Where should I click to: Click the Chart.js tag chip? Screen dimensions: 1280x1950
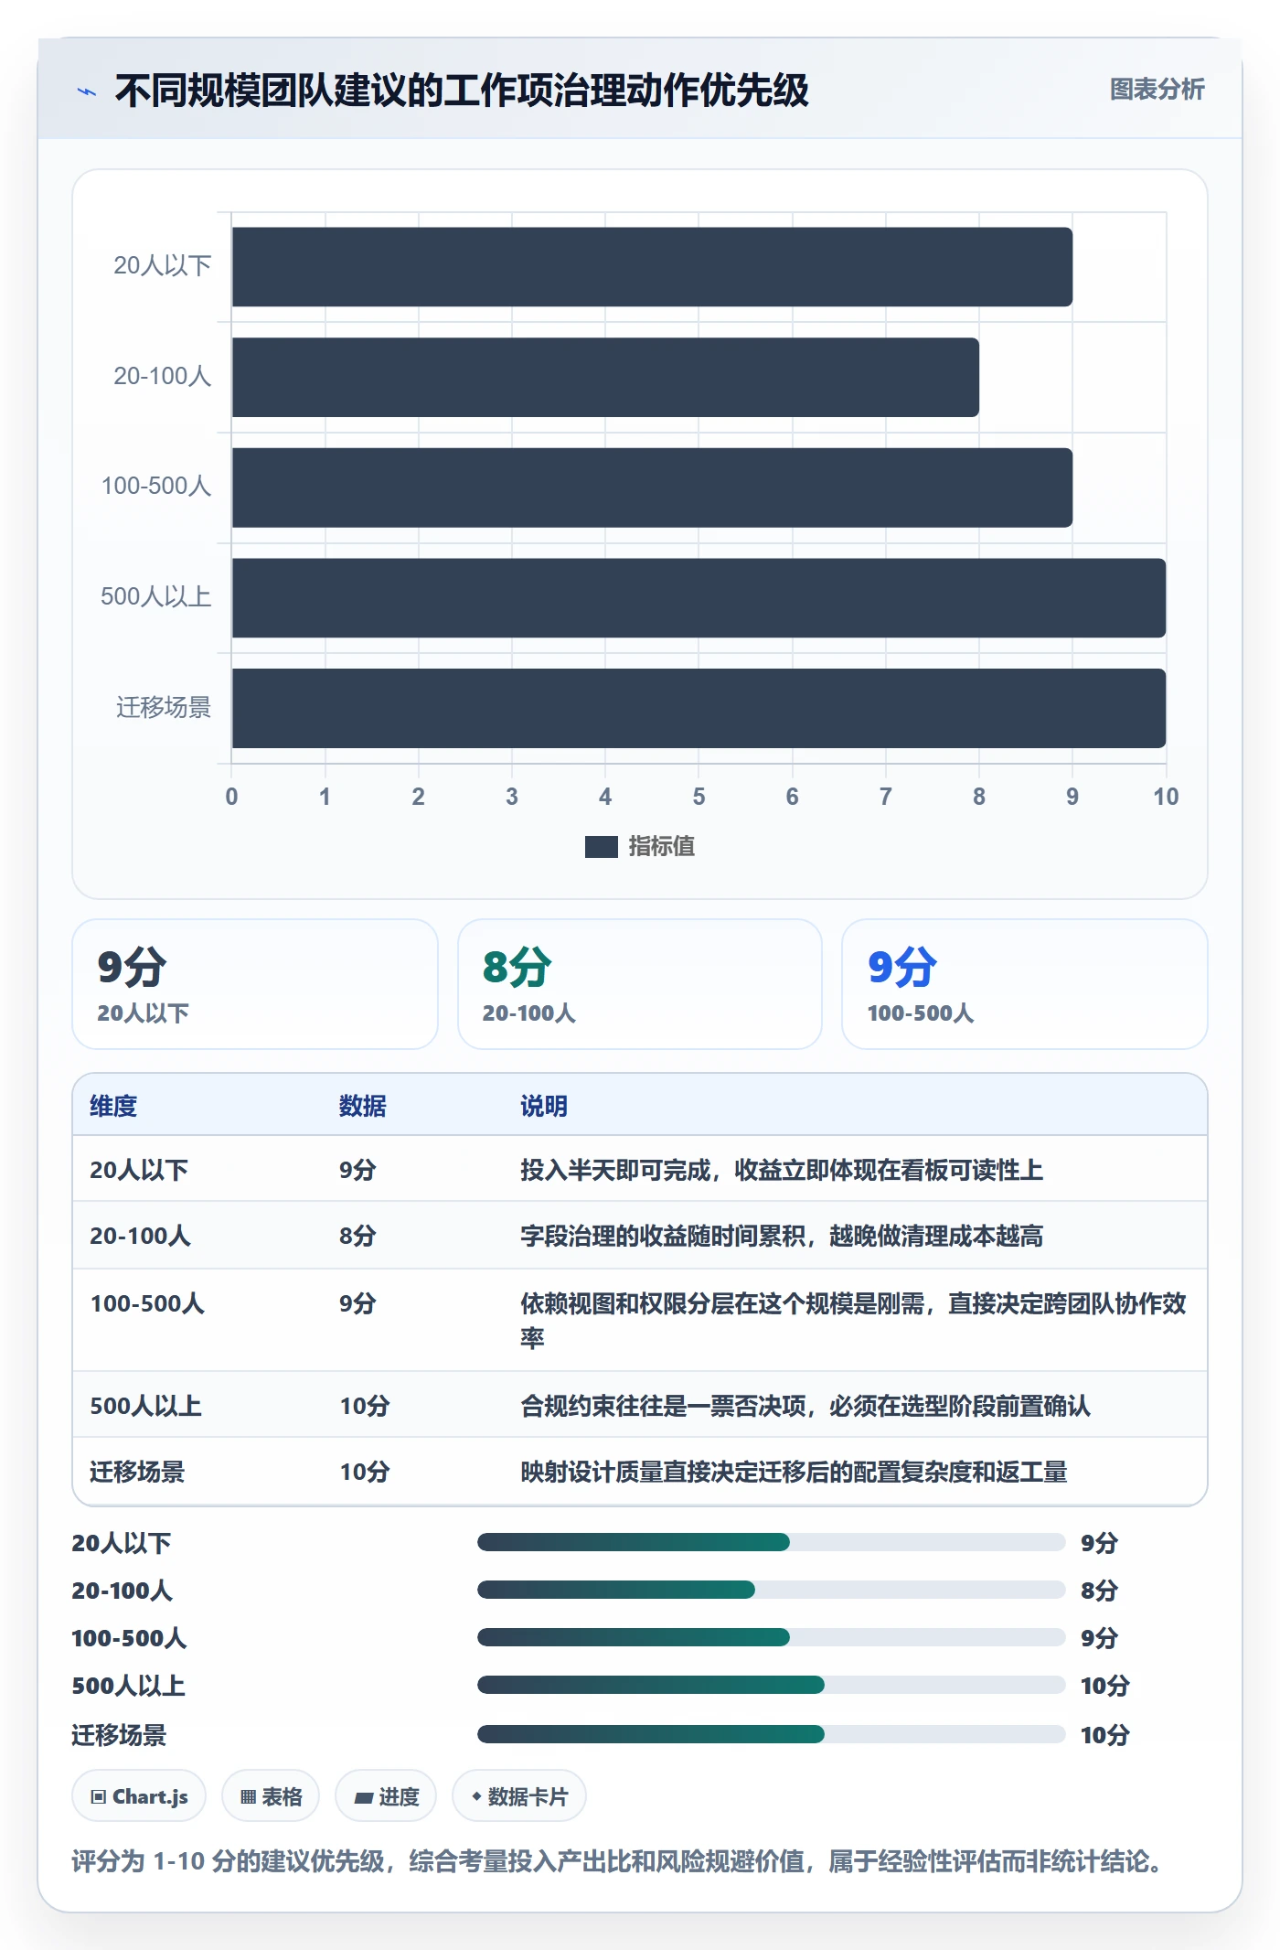point(139,1796)
